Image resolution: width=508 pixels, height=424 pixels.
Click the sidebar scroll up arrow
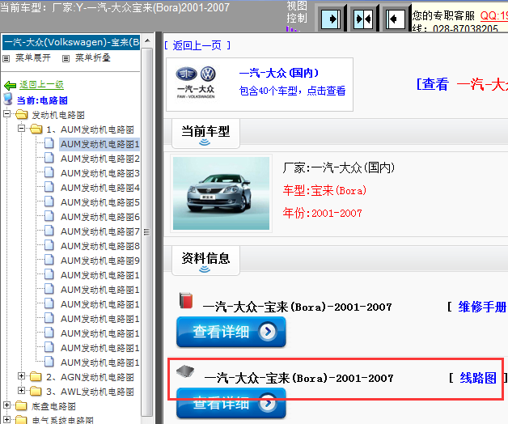click(x=147, y=40)
